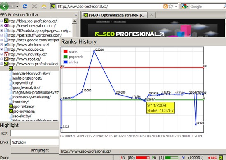226x160 pixels.
Task: Select the highlighted root page row icon
Action: point(11,69)
